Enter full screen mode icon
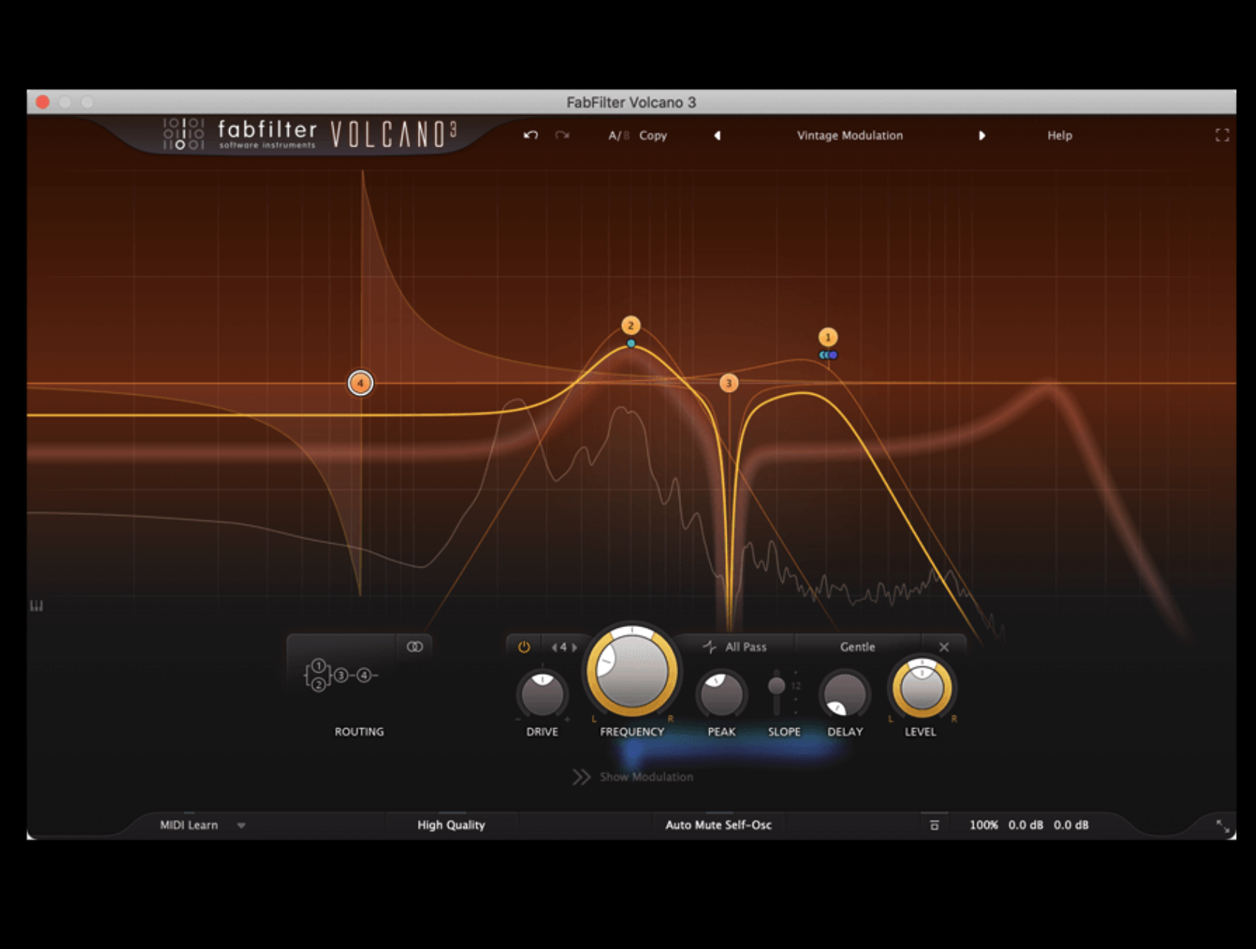Screen dimensions: 1256x949 1222,135
